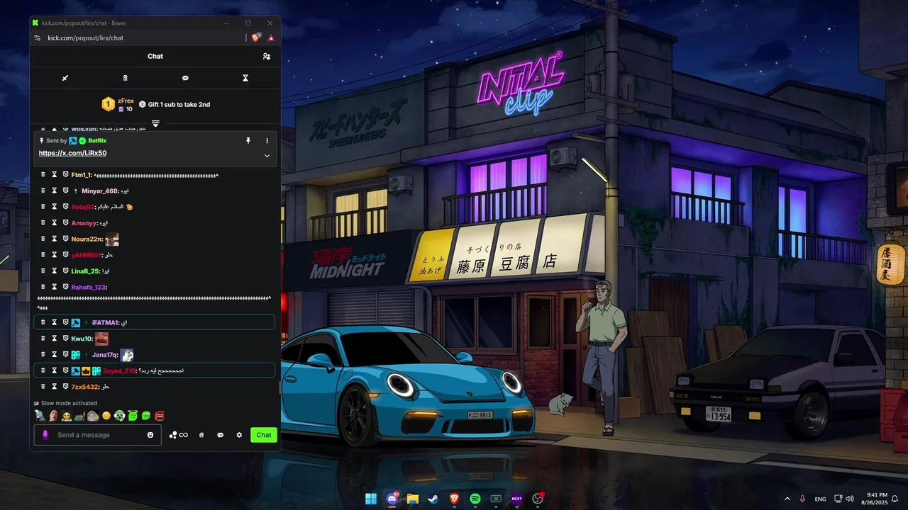Click the hourglass icon in top toolbar
Screen dimensions: 908x510
click(x=245, y=78)
